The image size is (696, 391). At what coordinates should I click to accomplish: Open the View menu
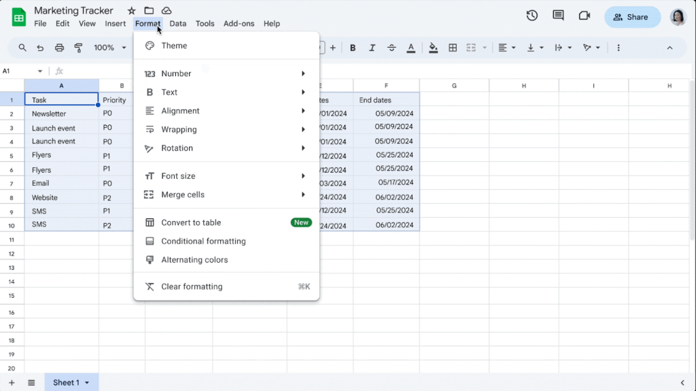[87, 24]
